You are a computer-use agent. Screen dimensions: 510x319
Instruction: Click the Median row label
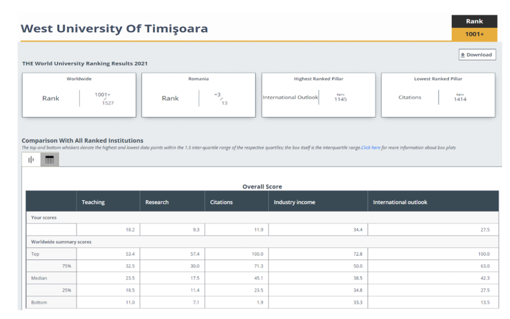(39, 278)
